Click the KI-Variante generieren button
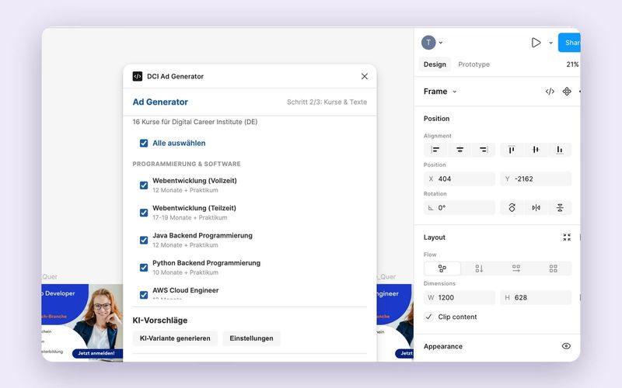 (x=175, y=338)
